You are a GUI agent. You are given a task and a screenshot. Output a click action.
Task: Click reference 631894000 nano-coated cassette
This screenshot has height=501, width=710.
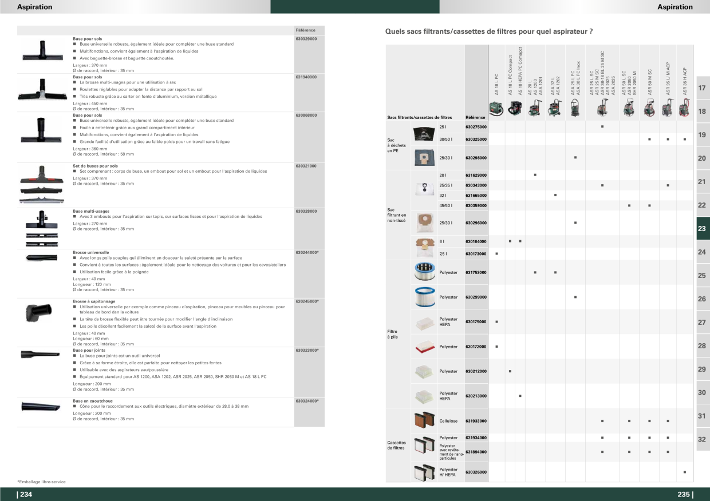476,452
